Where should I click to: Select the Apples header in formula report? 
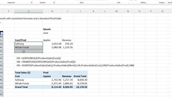click(x=52, y=40)
